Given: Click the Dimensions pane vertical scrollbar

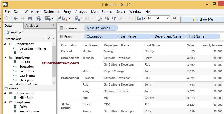Looking at the screenshot, I should coord(54,63).
